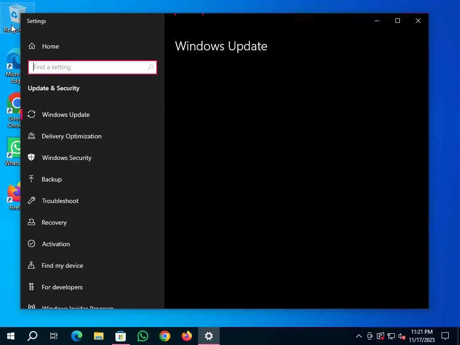This screenshot has height=345, width=460.
Task: Maximize the Settings window
Action: tap(398, 21)
